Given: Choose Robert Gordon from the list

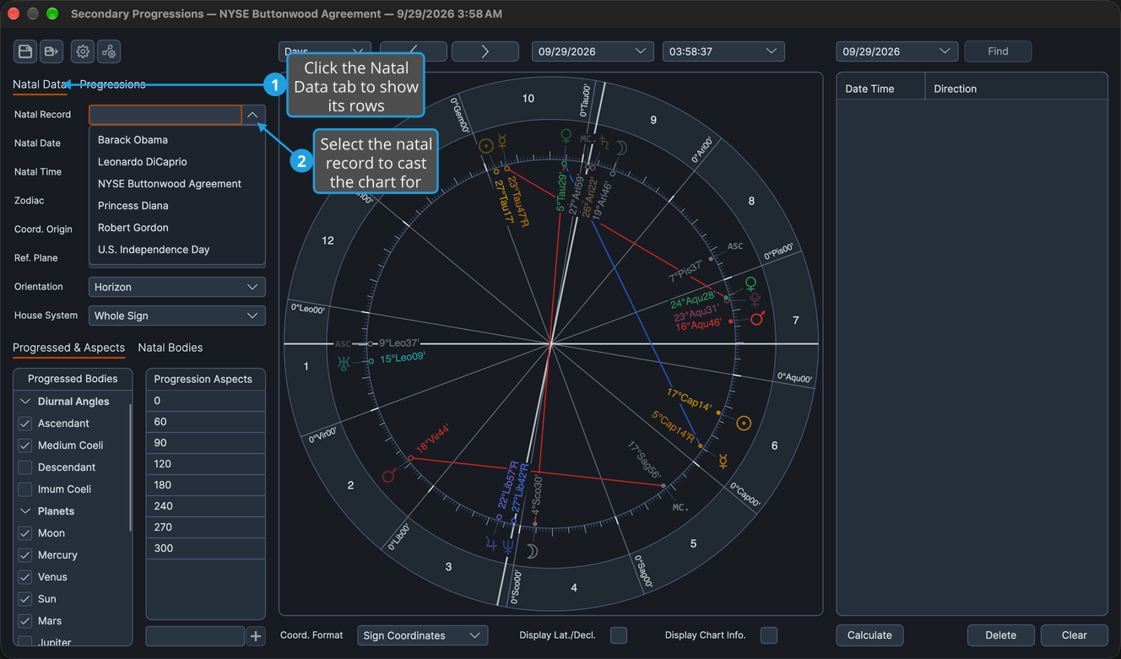Looking at the screenshot, I should point(177,228).
